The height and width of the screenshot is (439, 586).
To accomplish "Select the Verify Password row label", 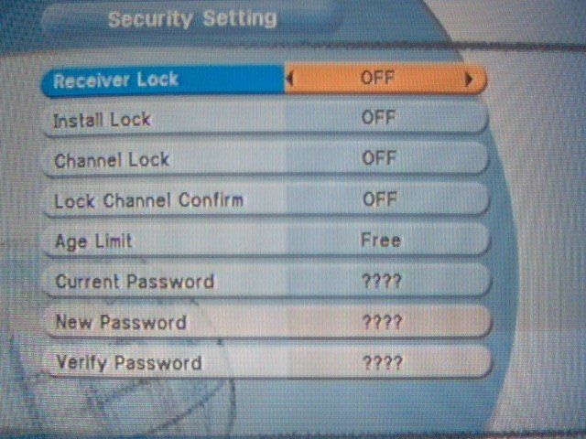I will [x=129, y=363].
